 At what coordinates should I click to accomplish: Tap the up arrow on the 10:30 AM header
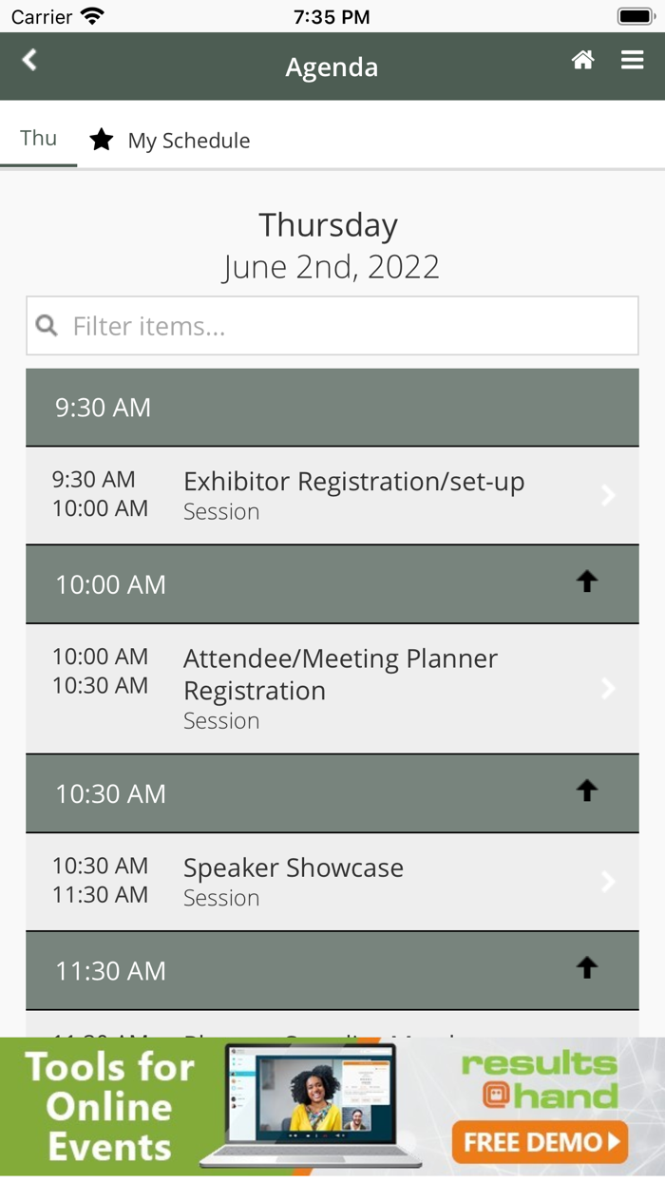click(588, 790)
